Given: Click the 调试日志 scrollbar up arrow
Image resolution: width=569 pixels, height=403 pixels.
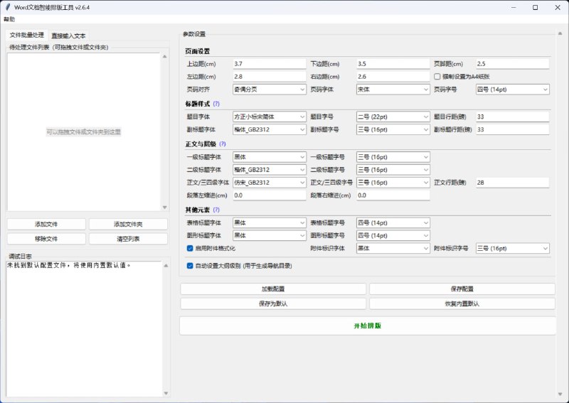Looking at the screenshot, I should point(166,266).
